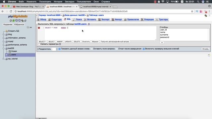Open the Структура tab
The image size is (212, 119).
[55, 20]
